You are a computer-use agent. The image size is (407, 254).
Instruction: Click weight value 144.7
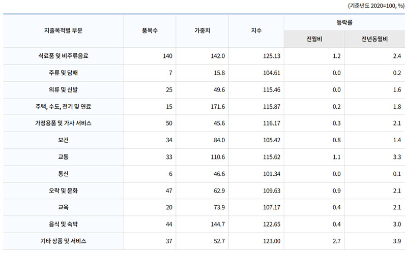coord(218,224)
